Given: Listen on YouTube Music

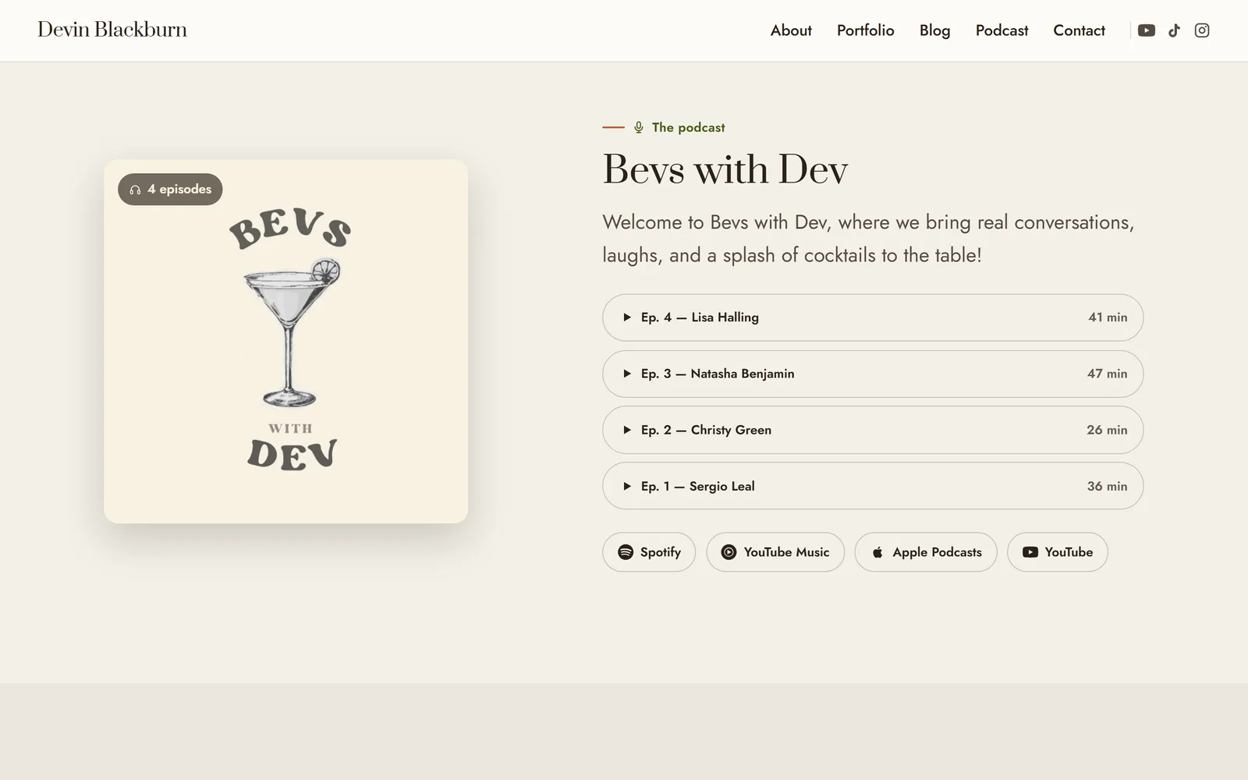Looking at the screenshot, I should 775,552.
